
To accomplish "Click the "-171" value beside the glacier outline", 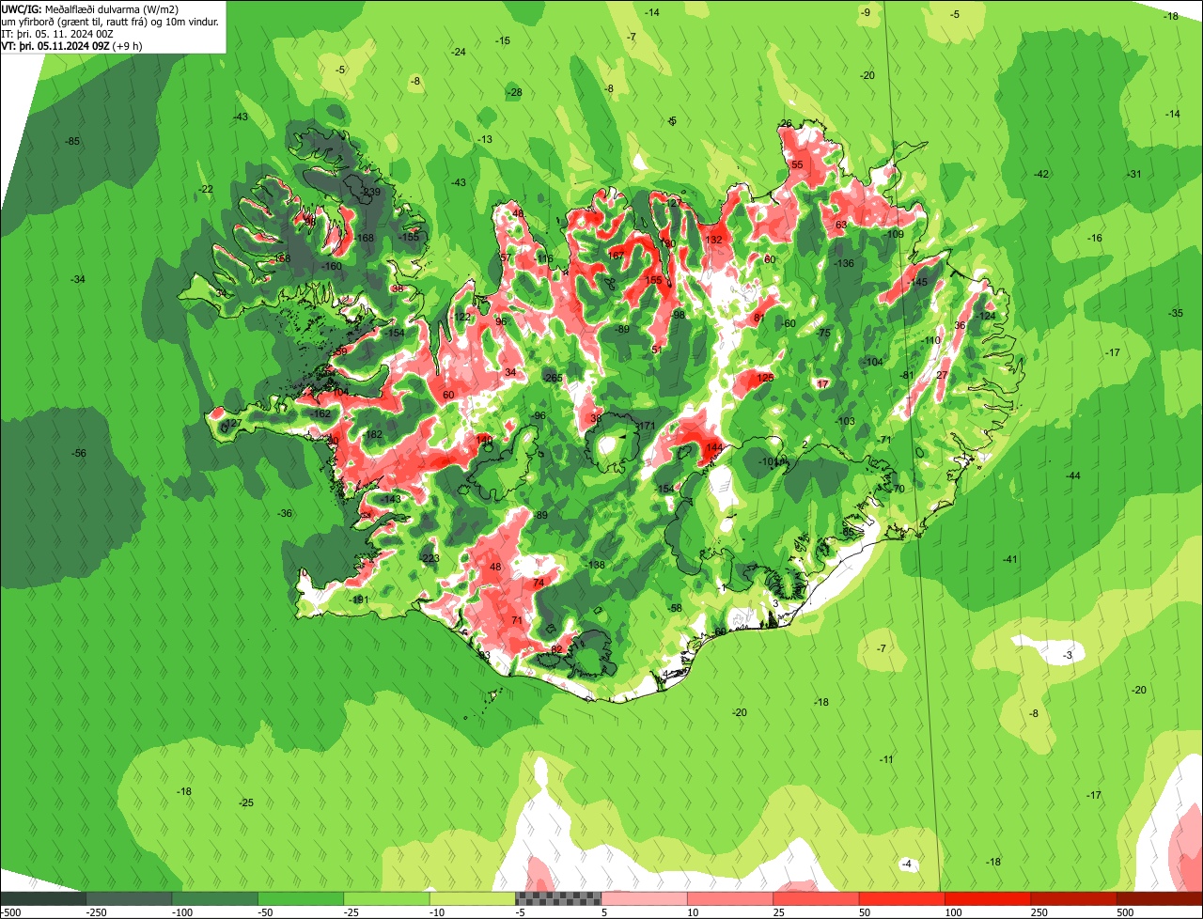I will pos(645,426).
